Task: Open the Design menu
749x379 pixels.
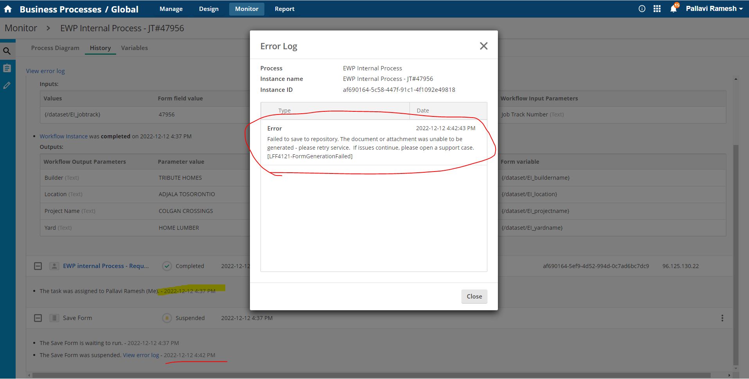Action: (x=208, y=9)
